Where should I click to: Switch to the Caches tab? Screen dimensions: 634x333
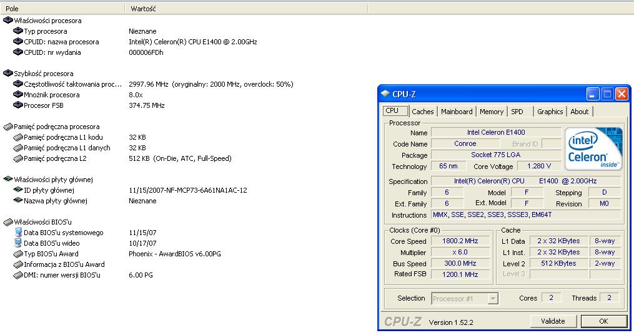pyautogui.click(x=423, y=112)
